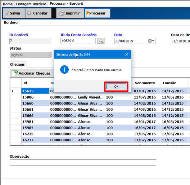Switch to the Home tab
The image size is (190, 185).
[x=8, y=4]
